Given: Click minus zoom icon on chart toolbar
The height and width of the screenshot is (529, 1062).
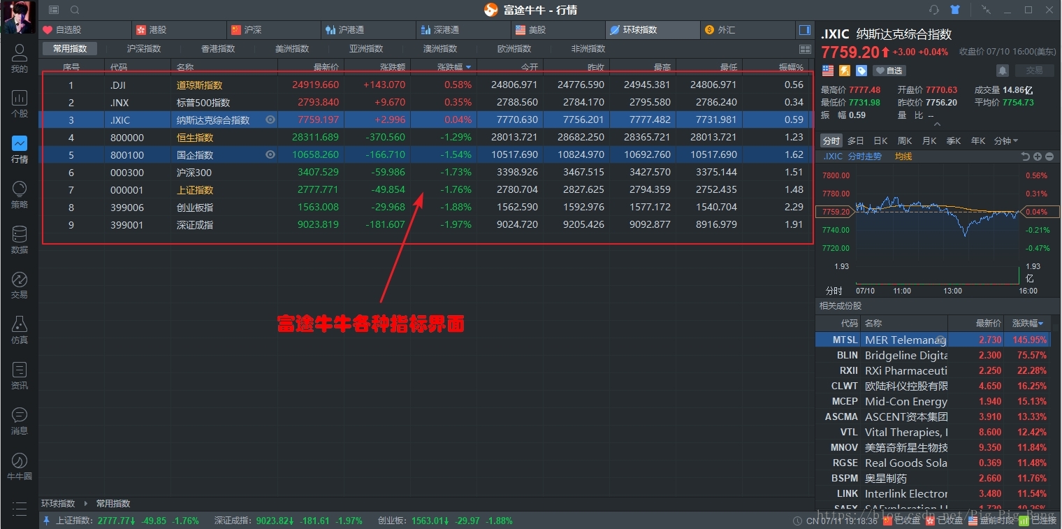Looking at the screenshot, I should pos(1049,157).
